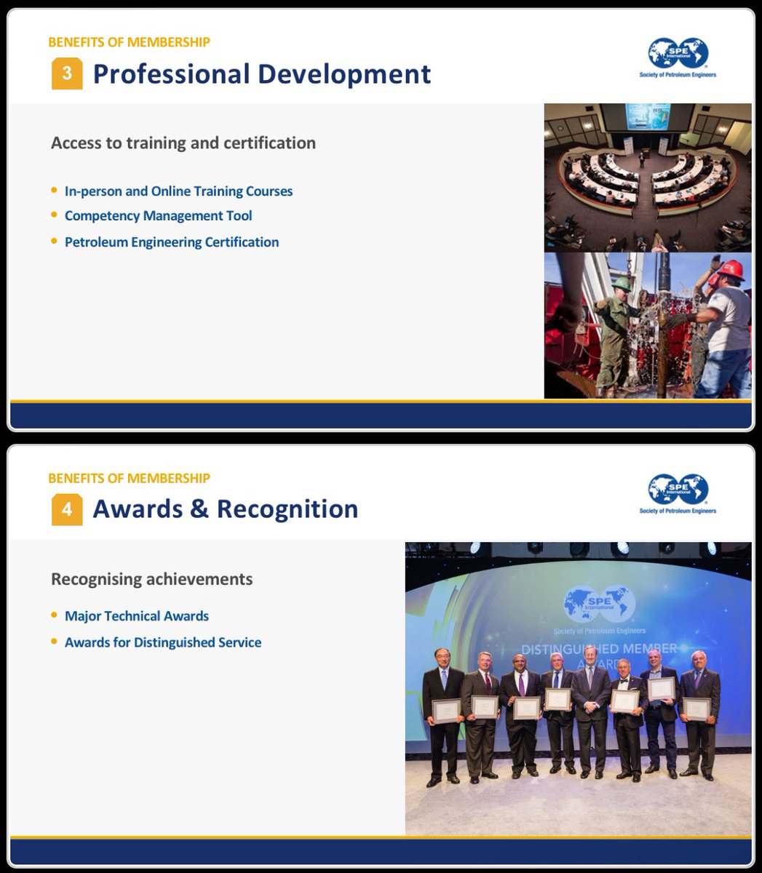The width and height of the screenshot is (762, 873).
Task: Click the BENEFITS OF MEMBERSHIP header on slide 4
Action: coord(128,477)
